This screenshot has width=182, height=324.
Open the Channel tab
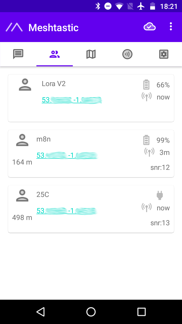[127, 54]
